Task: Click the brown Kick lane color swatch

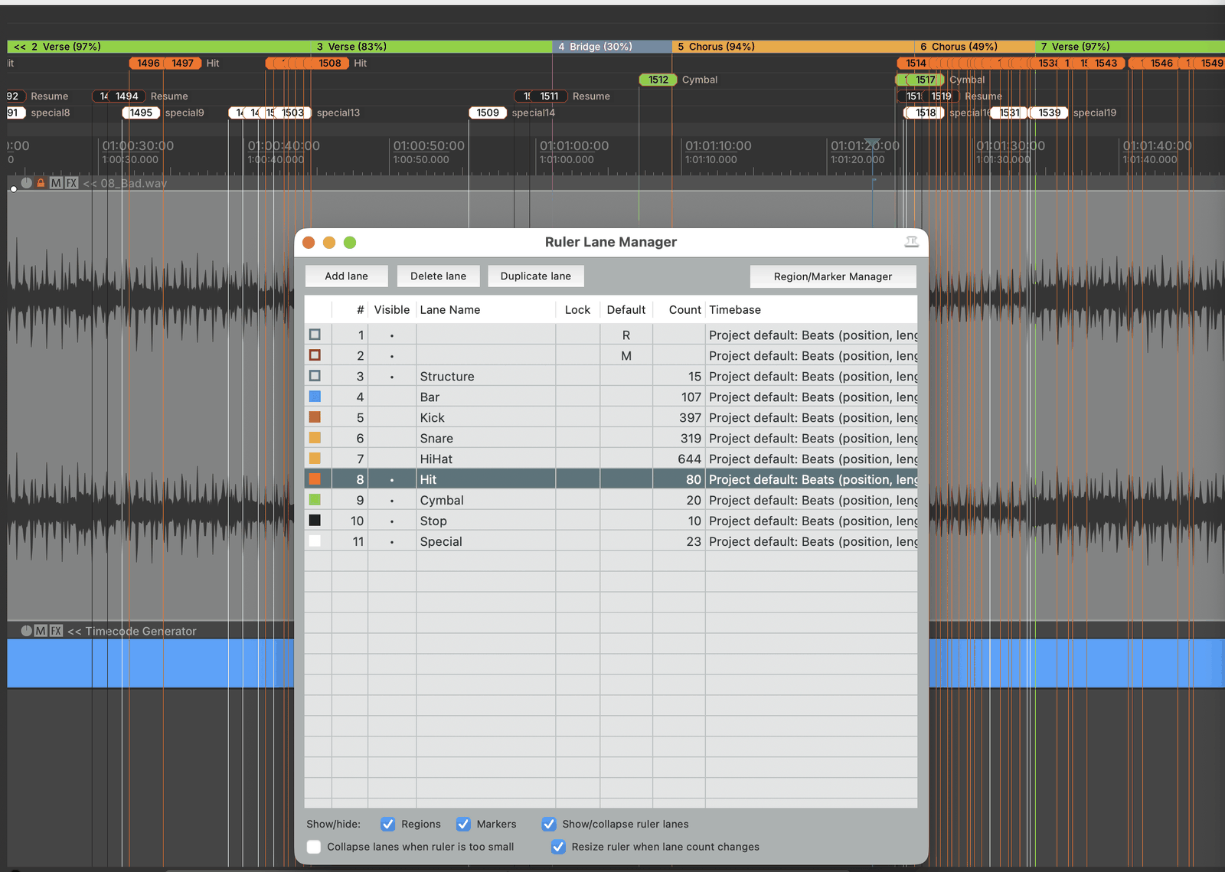Action: tap(315, 417)
